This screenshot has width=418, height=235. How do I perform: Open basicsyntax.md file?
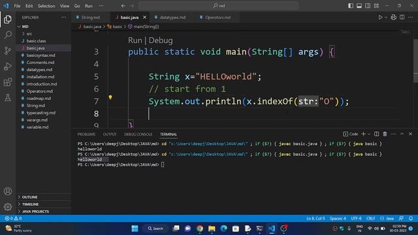pos(40,55)
